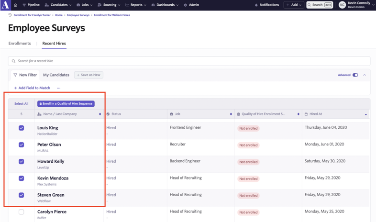The height and width of the screenshot is (222, 376).
Task: Open the Add dropdown button
Action: (294, 5)
